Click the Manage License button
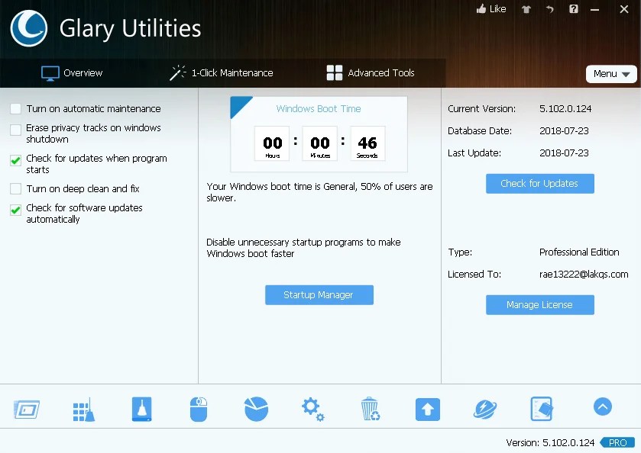The width and height of the screenshot is (641, 453). click(x=539, y=305)
